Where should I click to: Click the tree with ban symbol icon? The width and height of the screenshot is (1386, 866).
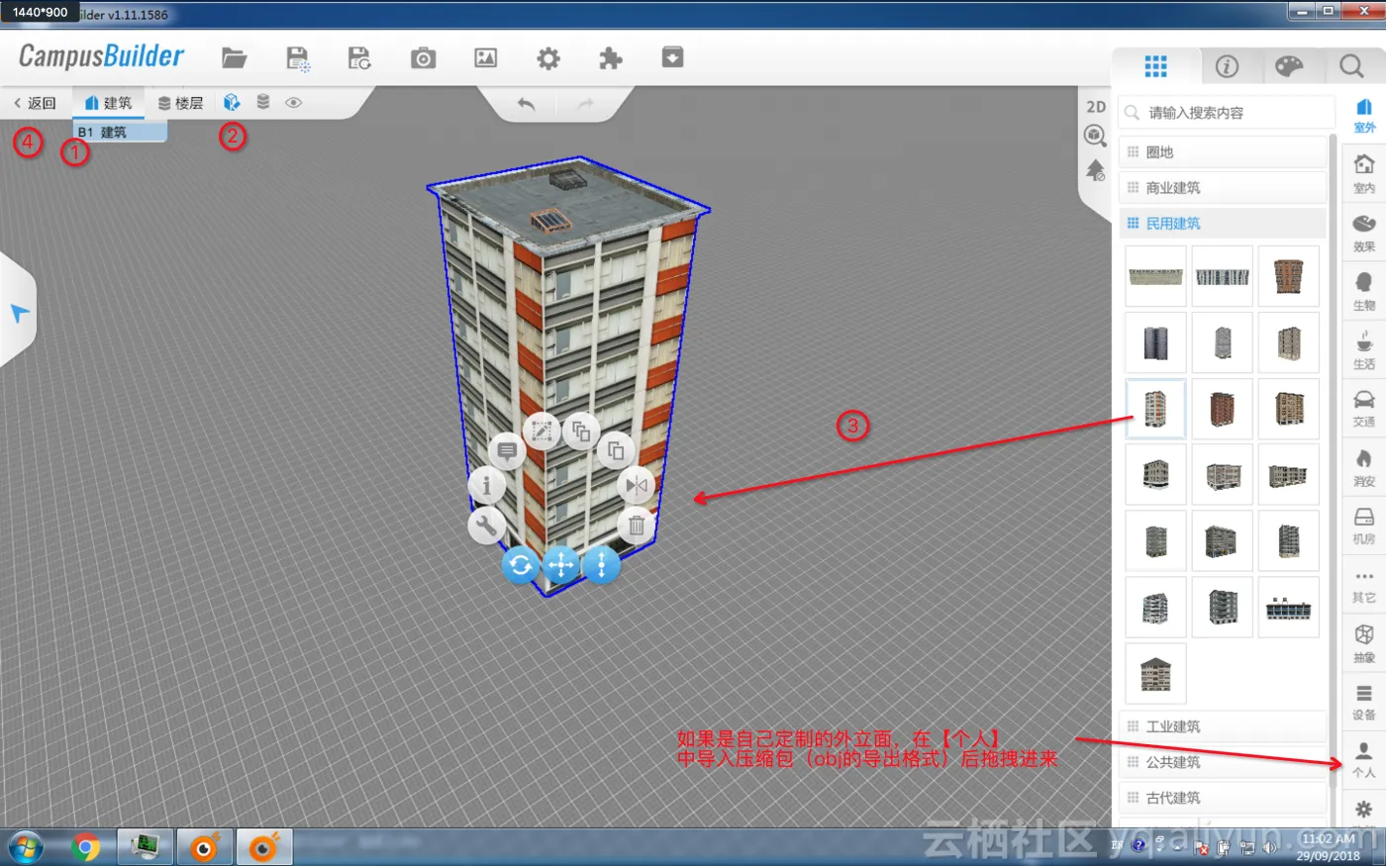[x=1095, y=169]
